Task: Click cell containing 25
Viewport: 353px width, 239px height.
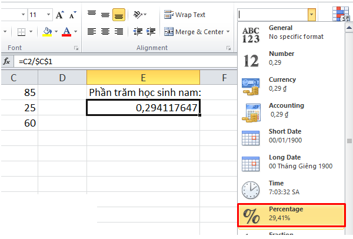Action: click(x=19, y=108)
